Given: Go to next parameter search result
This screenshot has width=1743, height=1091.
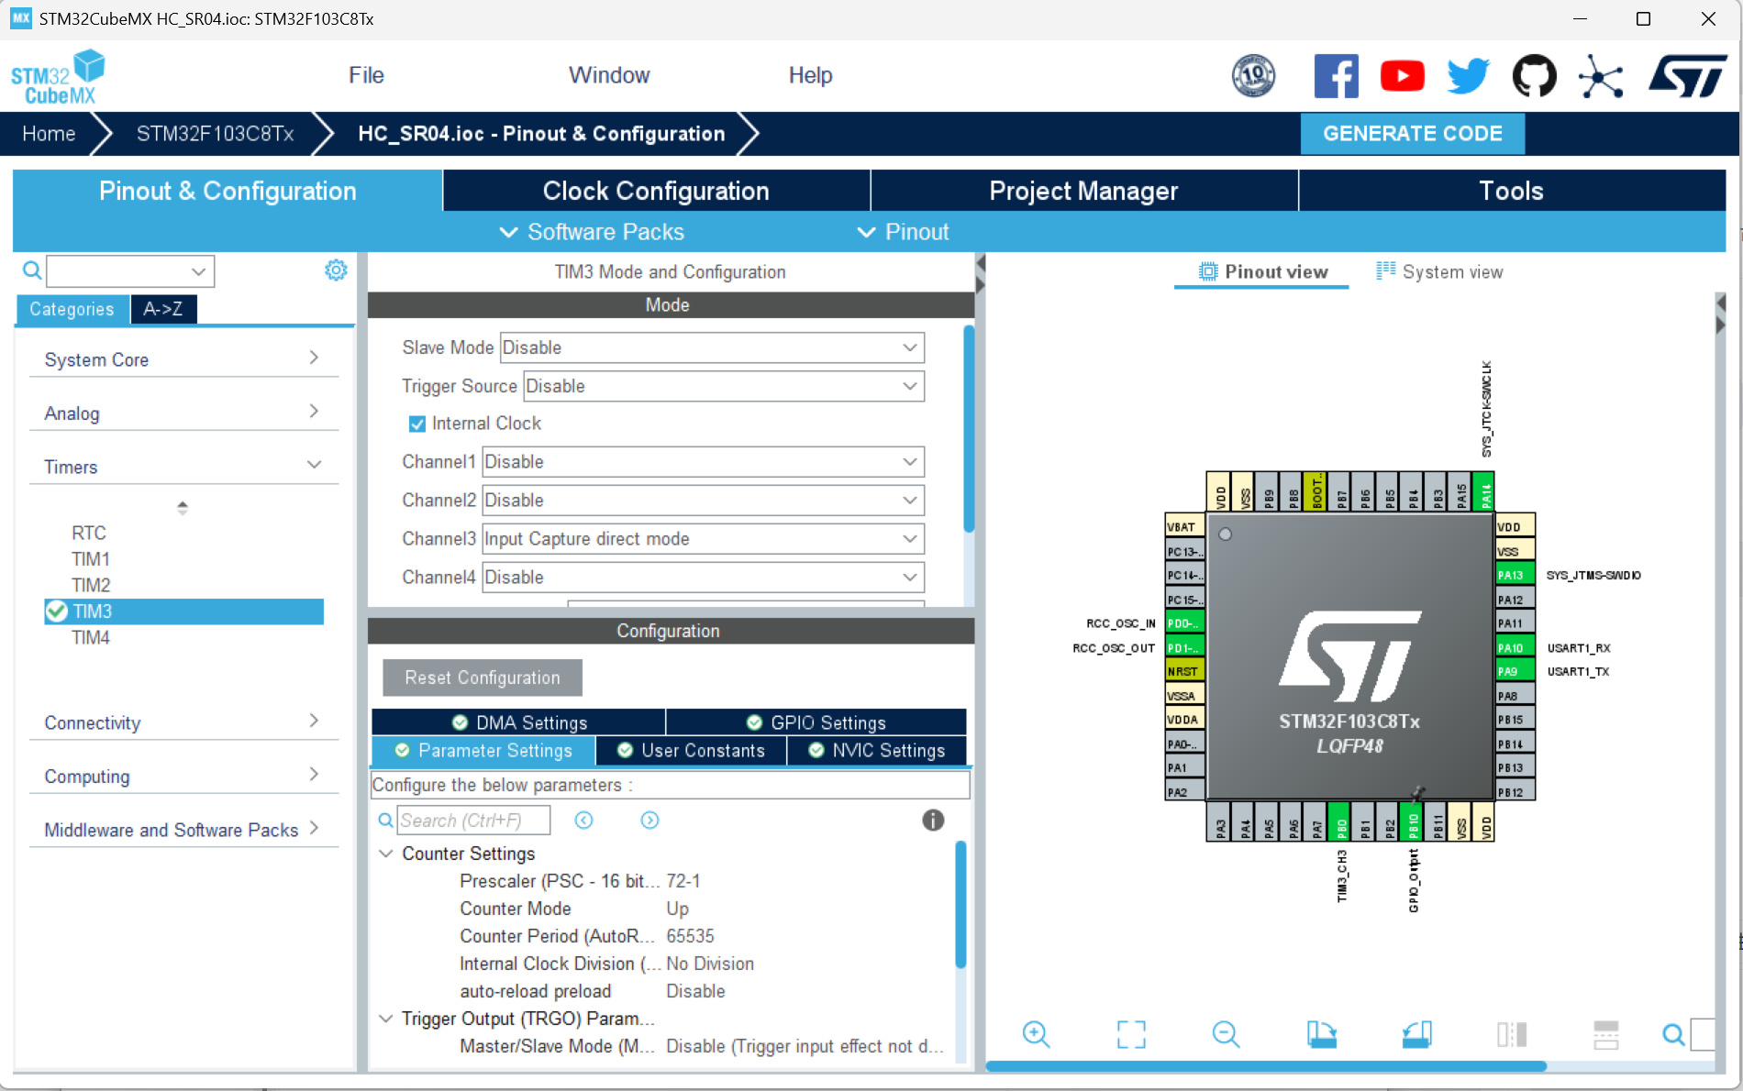Looking at the screenshot, I should (649, 821).
